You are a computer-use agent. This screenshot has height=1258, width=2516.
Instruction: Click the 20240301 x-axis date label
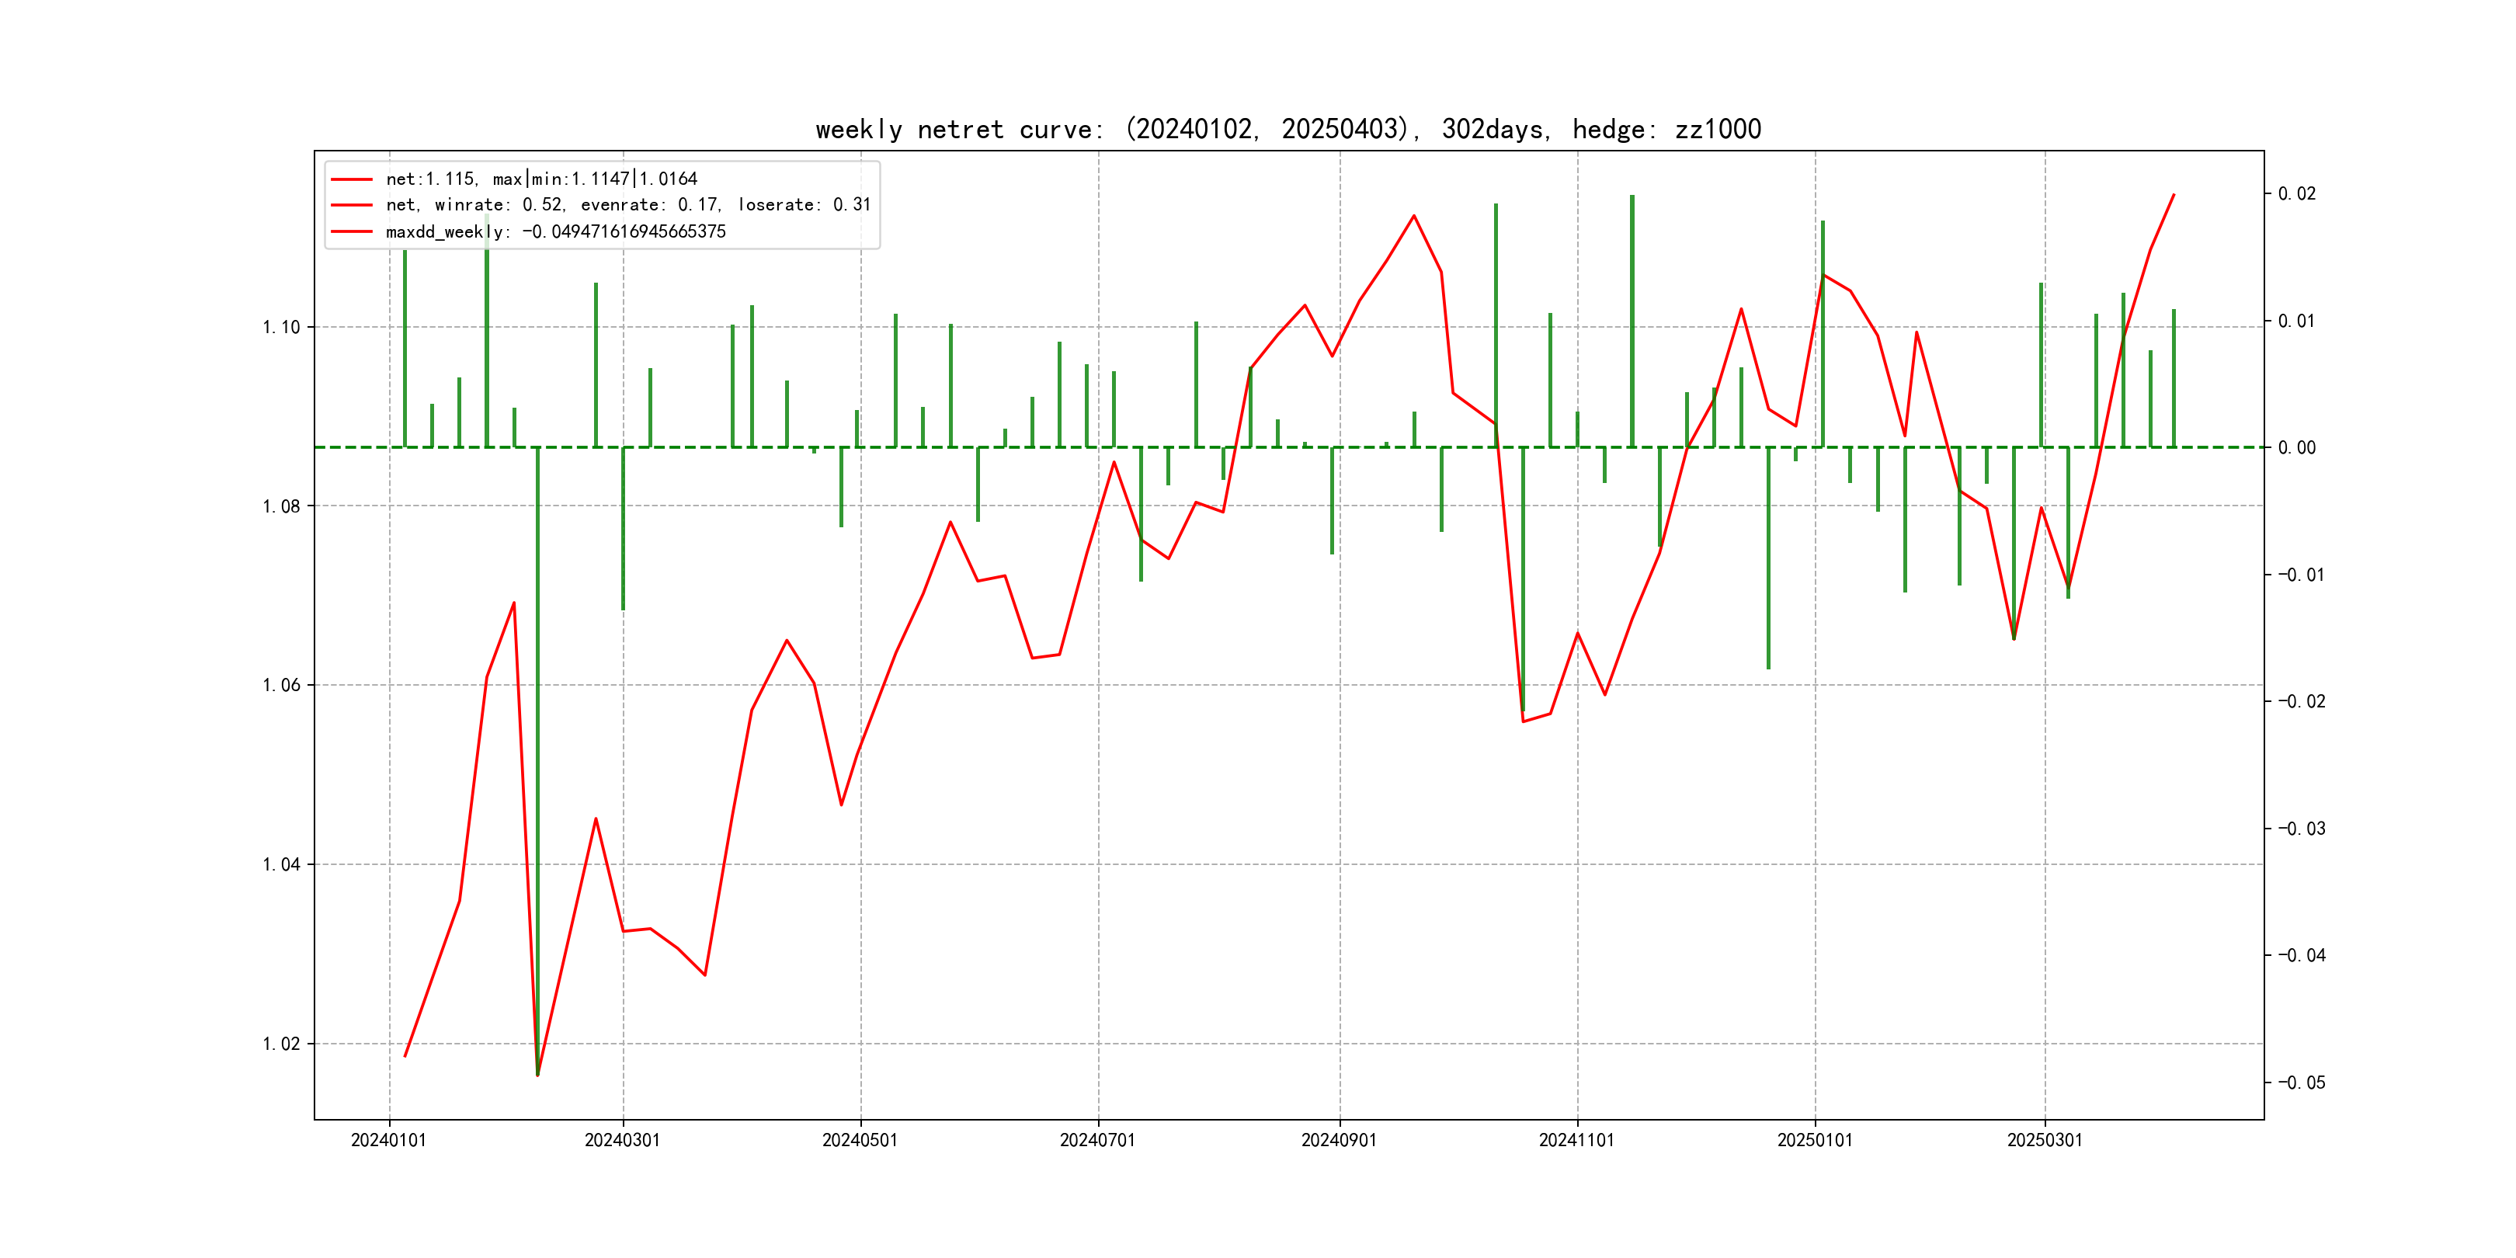click(x=622, y=1140)
